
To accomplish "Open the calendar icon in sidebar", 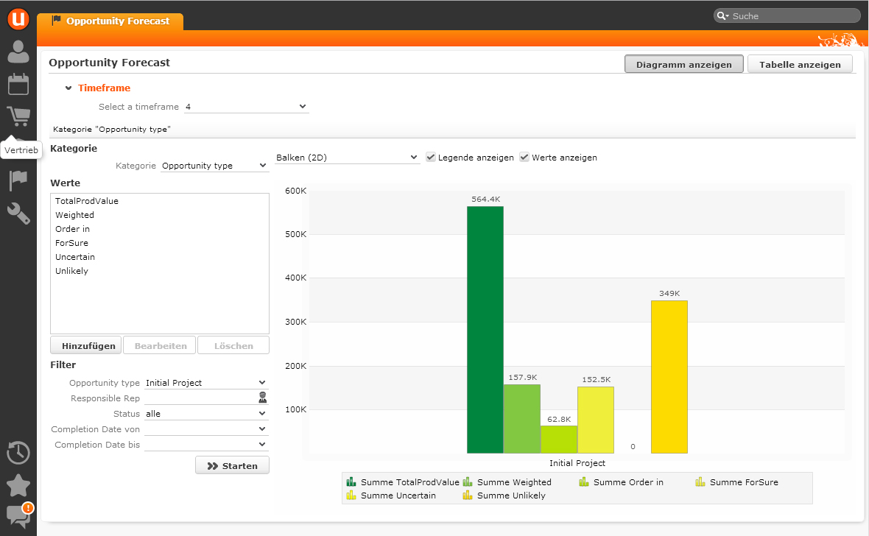I will (x=18, y=84).
